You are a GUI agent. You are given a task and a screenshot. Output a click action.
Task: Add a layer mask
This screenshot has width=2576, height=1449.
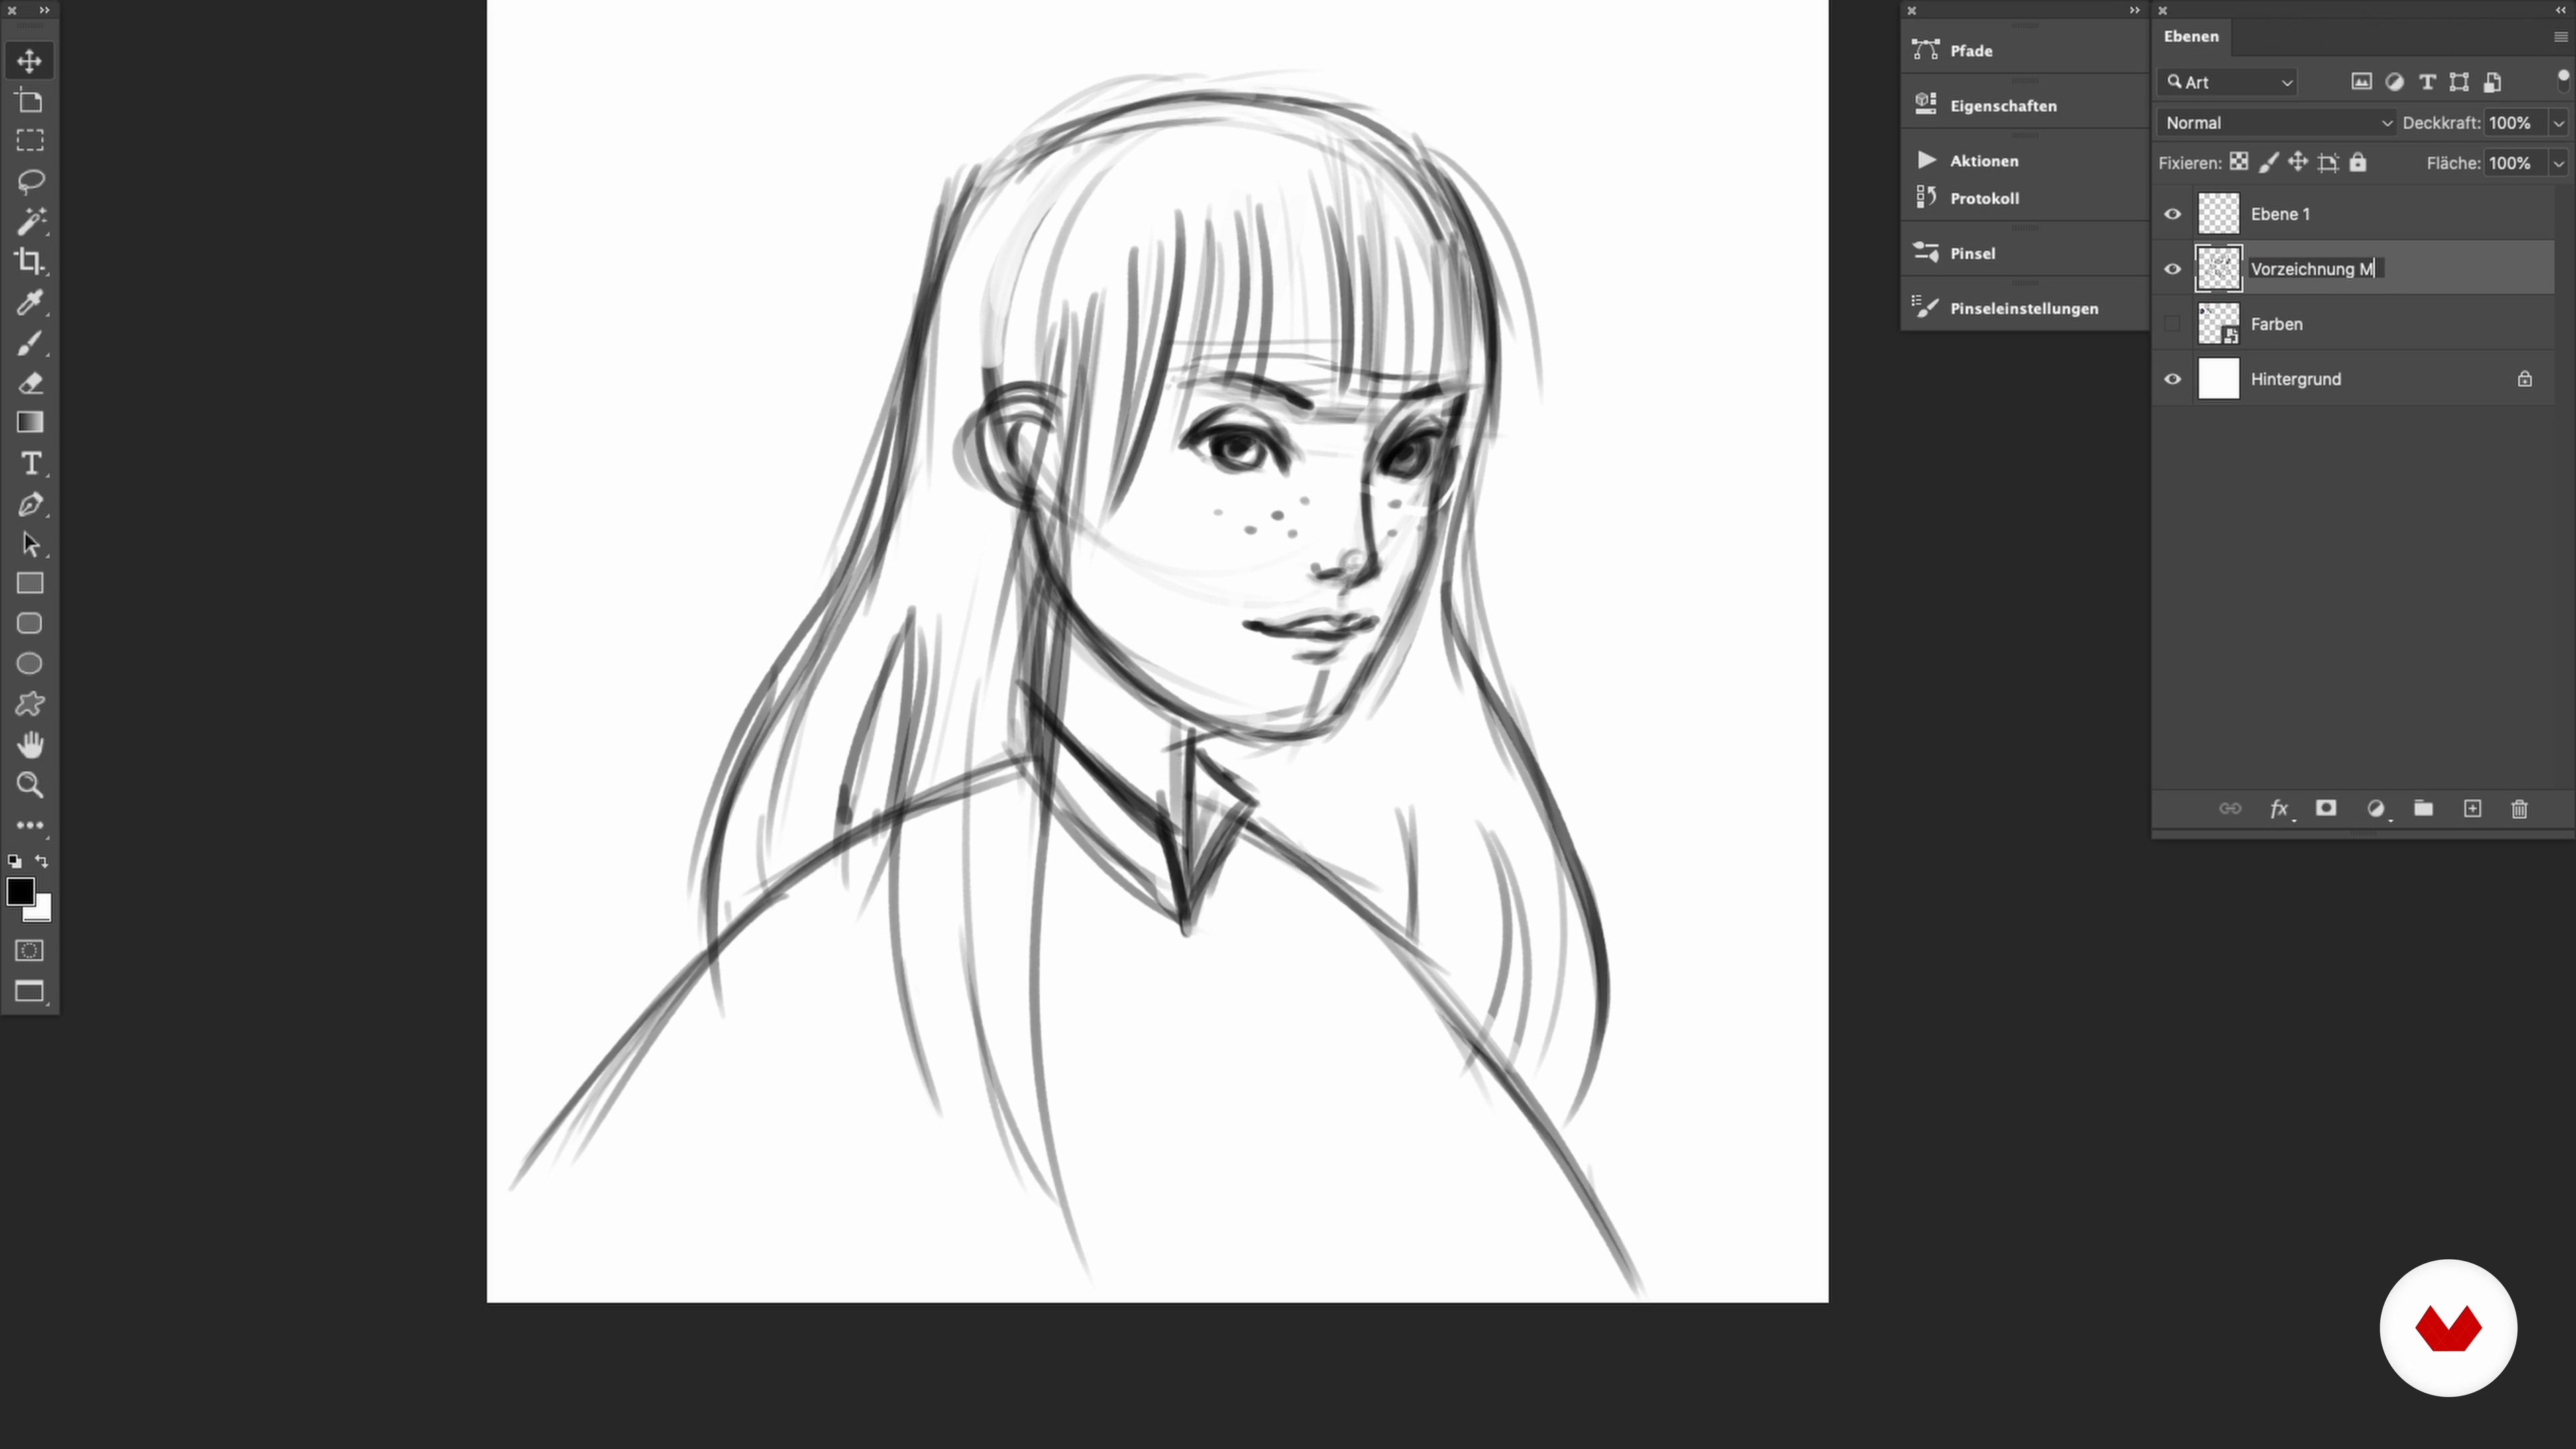2326,808
